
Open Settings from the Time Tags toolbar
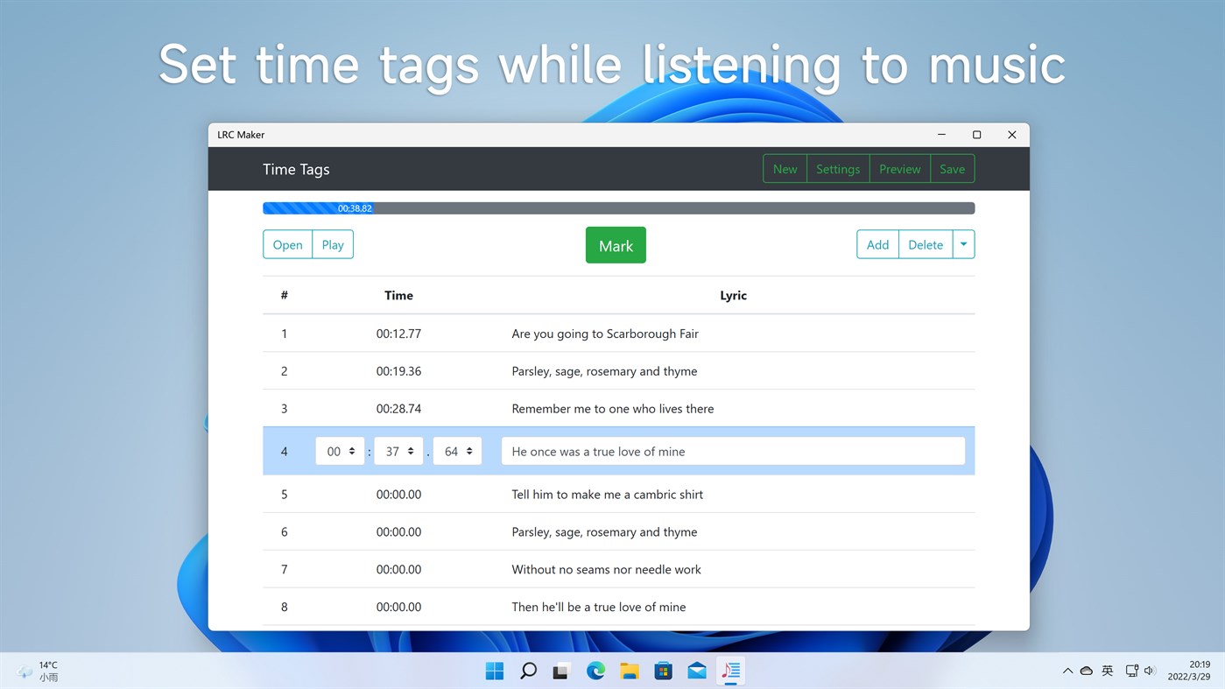(x=837, y=168)
